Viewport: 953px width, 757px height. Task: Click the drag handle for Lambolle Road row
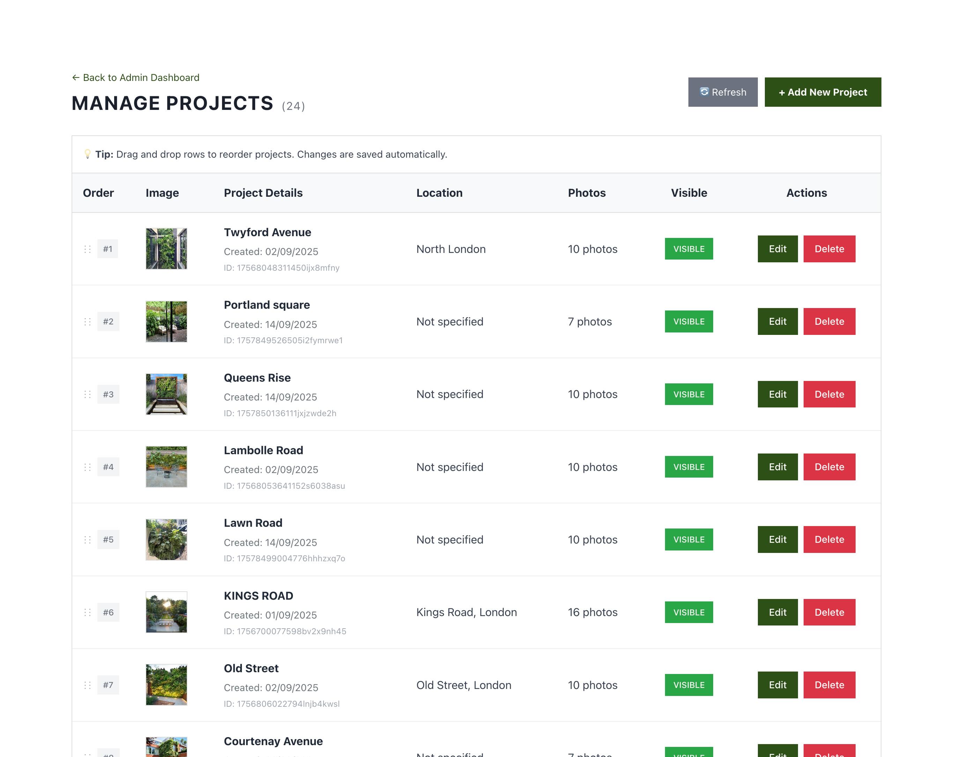(x=88, y=467)
